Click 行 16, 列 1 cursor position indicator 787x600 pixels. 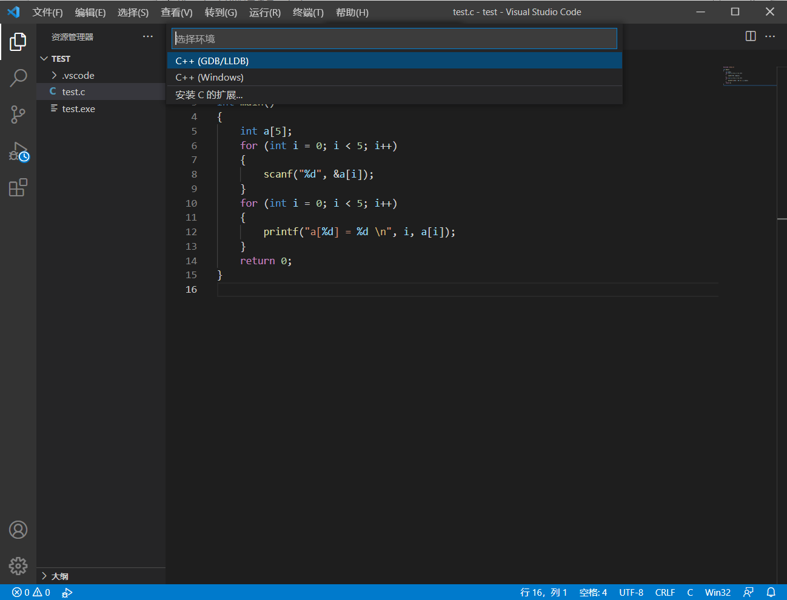(543, 592)
